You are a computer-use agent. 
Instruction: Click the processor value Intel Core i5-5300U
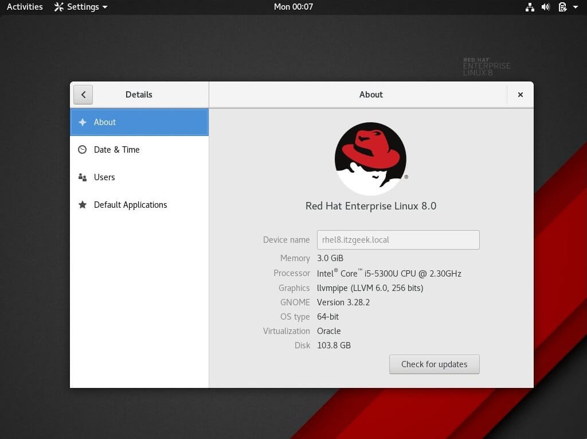(x=389, y=273)
